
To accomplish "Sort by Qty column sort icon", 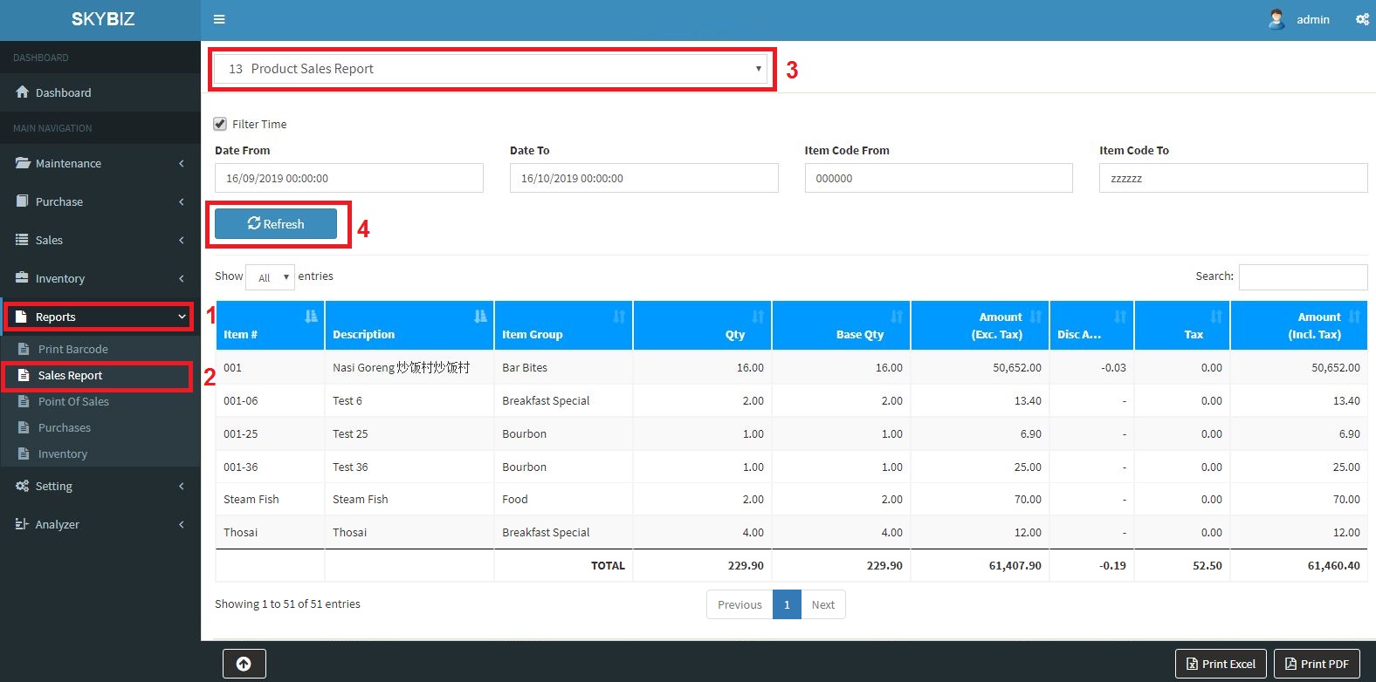I will pyautogui.click(x=758, y=317).
